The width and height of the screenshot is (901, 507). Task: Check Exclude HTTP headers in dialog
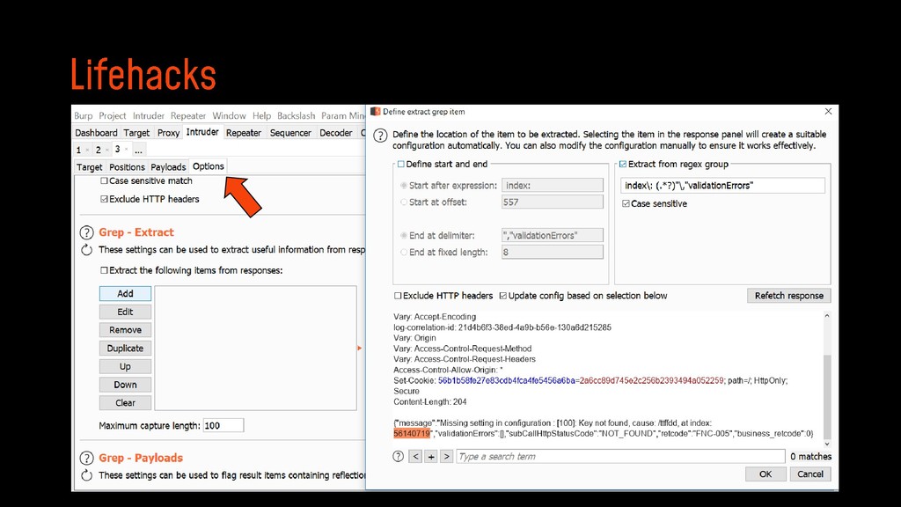click(398, 296)
